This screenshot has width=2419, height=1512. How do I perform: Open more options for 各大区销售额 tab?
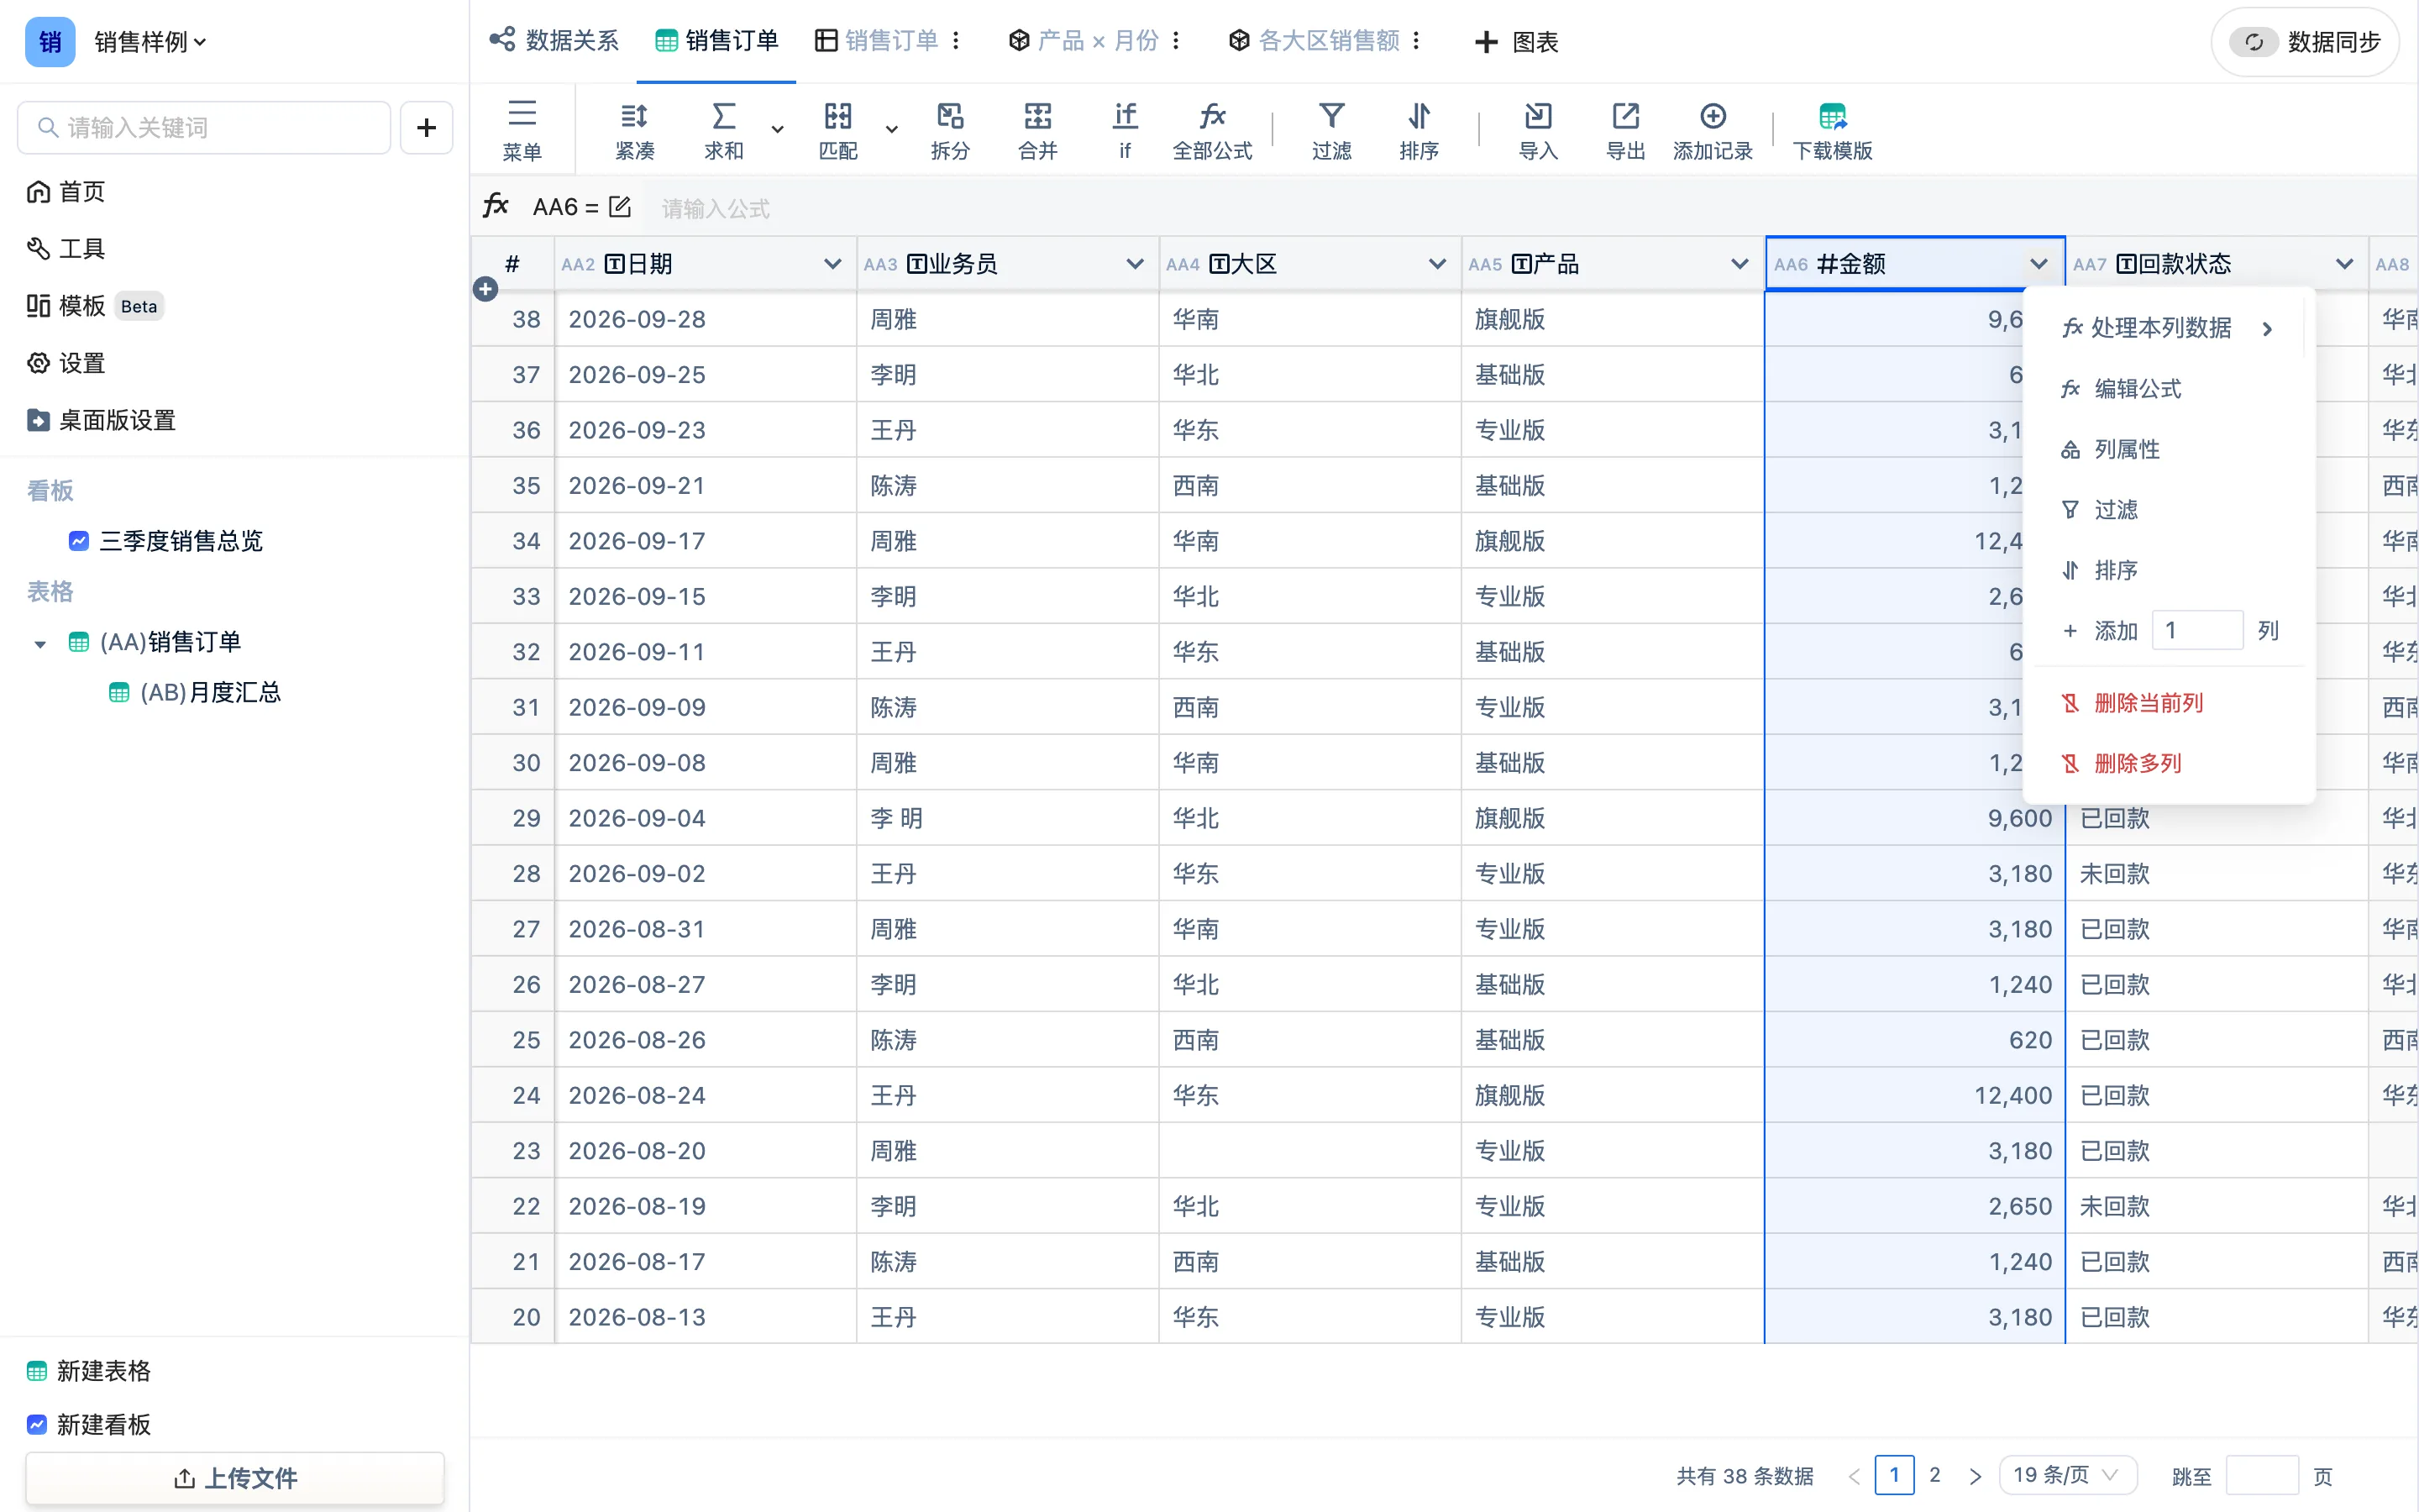pyautogui.click(x=1415, y=41)
